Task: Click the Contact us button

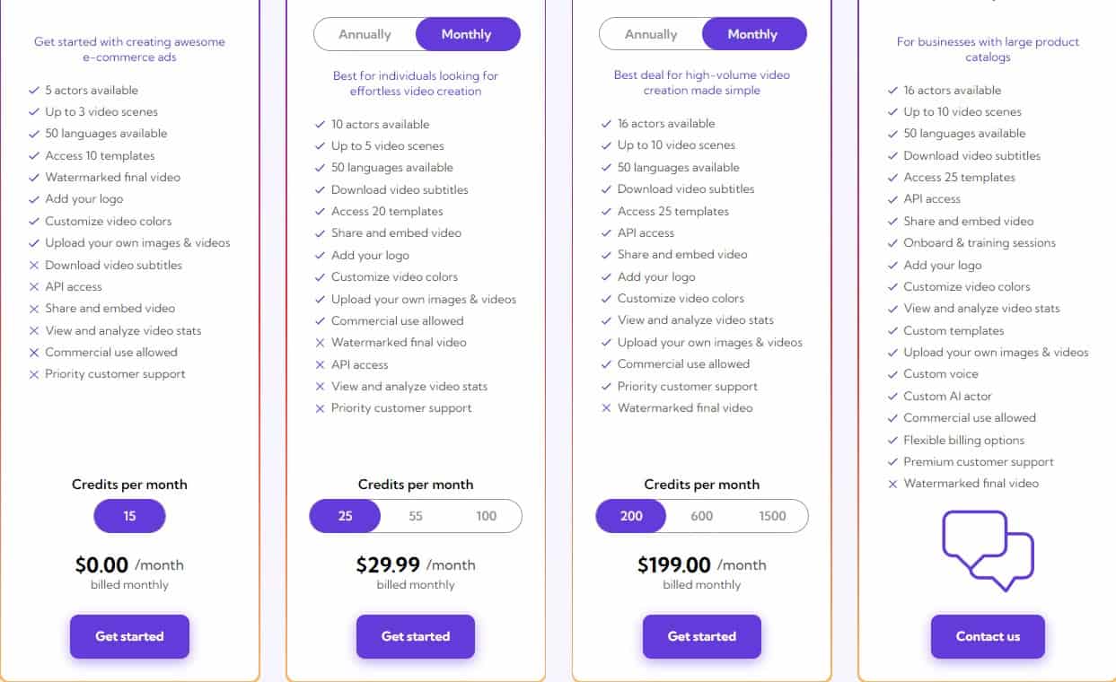Action: click(988, 636)
